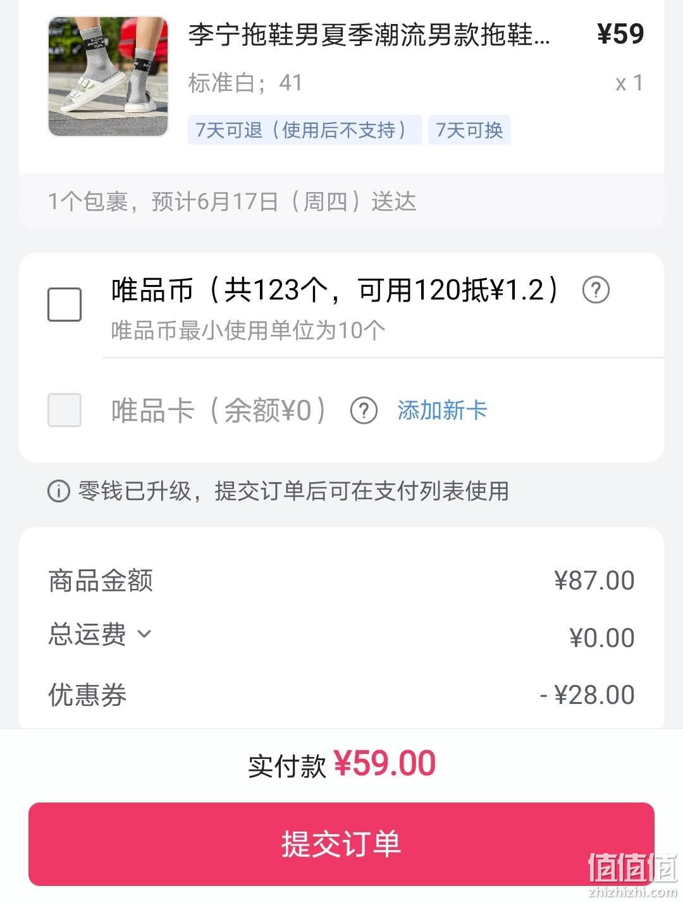683x903 pixels.
Task: Tap the 7天可换 tag
Action: point(469,130)
